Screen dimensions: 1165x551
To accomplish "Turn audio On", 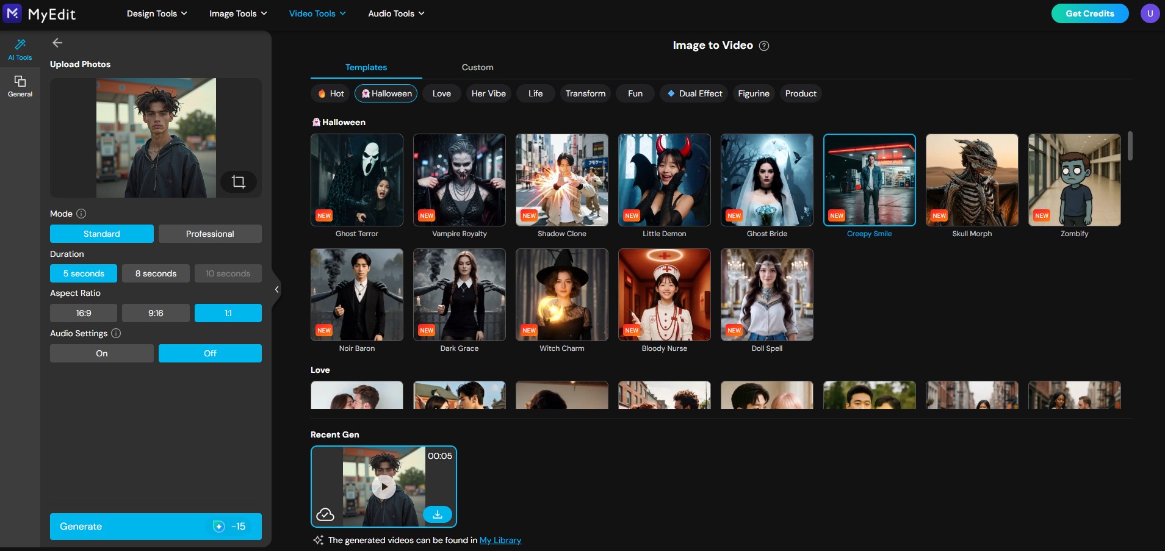I will point(102,353).
